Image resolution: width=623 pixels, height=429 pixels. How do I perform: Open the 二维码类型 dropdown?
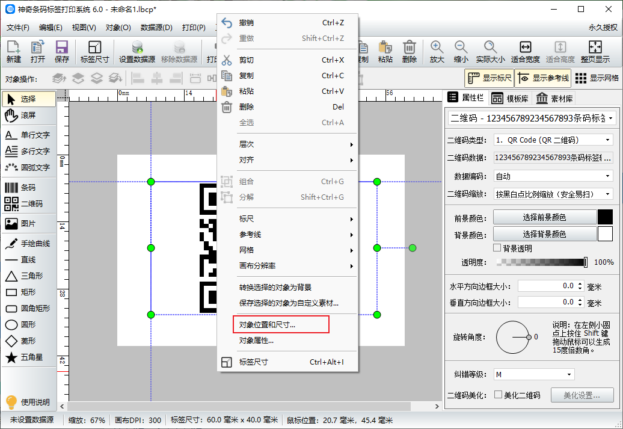[x=553, y=140]
